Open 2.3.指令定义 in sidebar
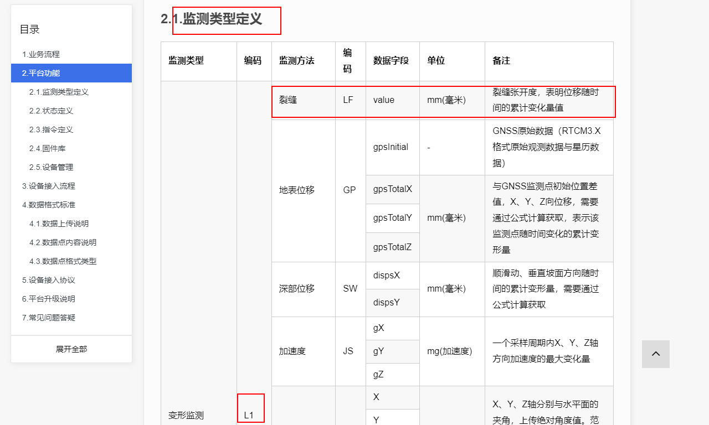The height and width of the screenshot is (425, 709). tap(51, 129)
